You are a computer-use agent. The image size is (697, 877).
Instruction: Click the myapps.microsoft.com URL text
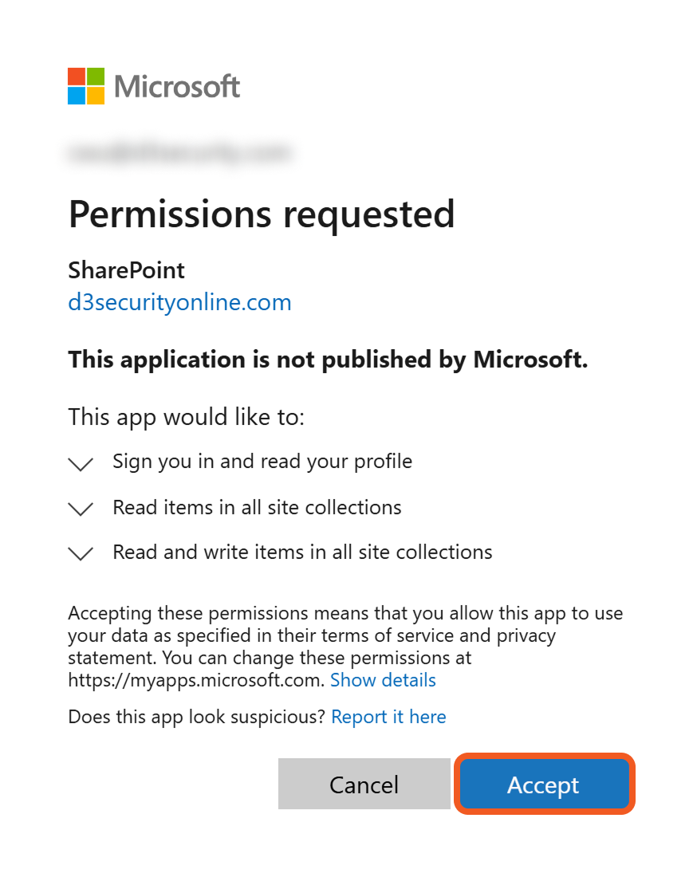196,680
